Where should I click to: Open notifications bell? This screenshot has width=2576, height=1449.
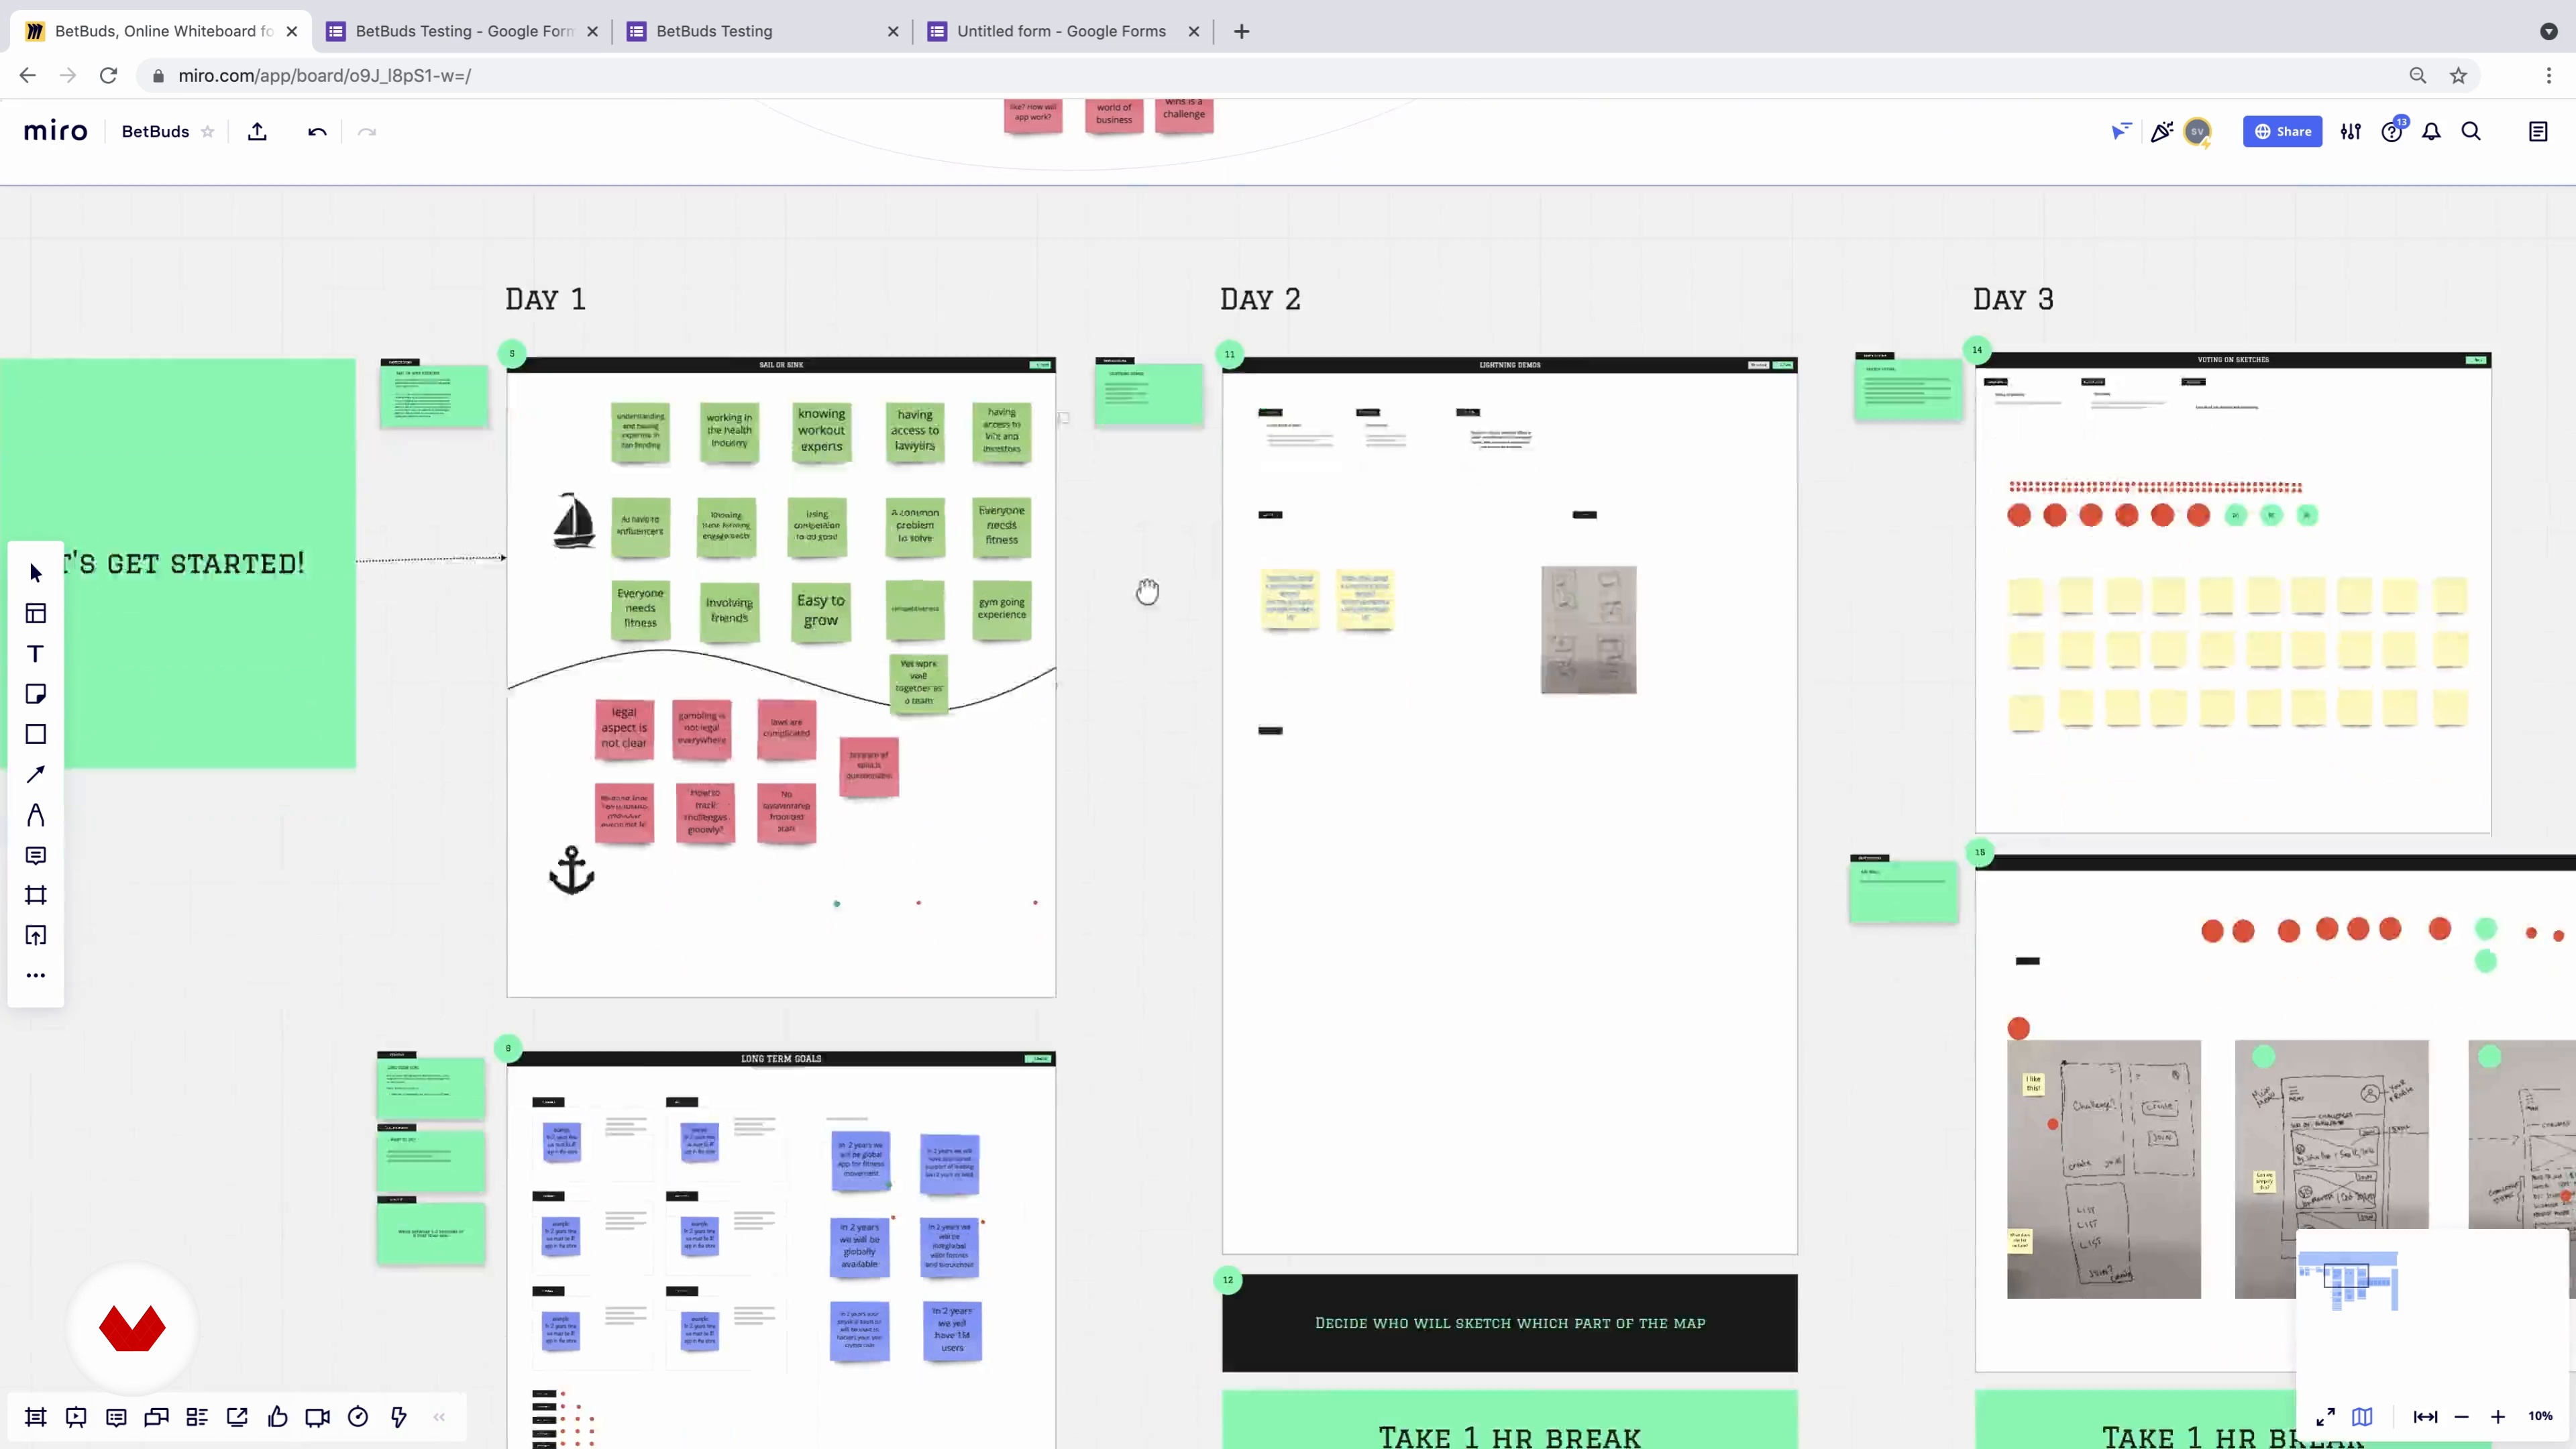2431,131
